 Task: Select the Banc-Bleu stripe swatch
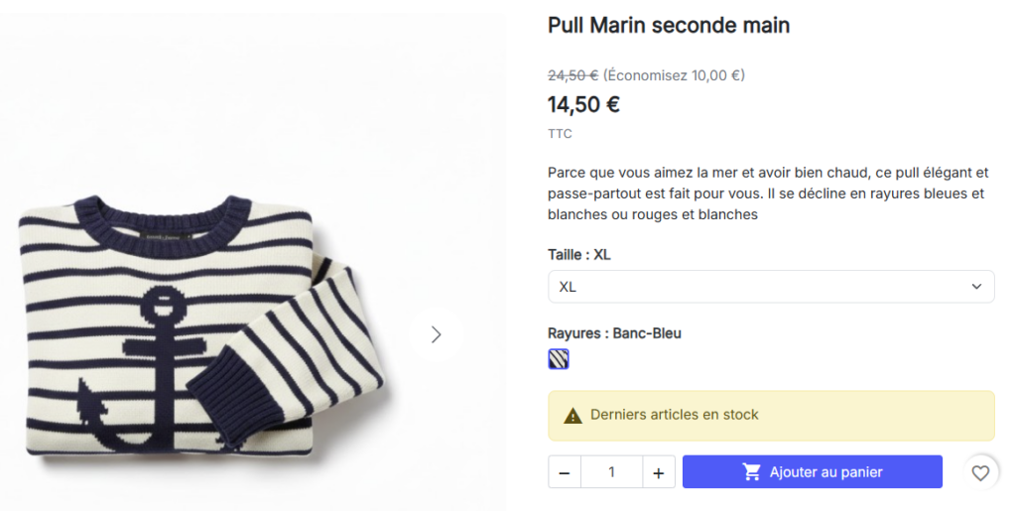click(559, 359)
